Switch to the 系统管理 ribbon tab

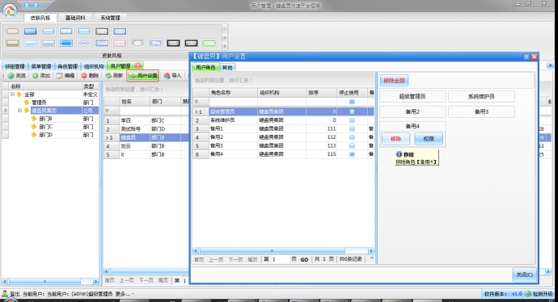(x=110, y=18)
